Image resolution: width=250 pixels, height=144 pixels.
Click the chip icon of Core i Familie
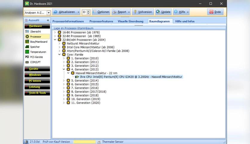coord(64,54)
